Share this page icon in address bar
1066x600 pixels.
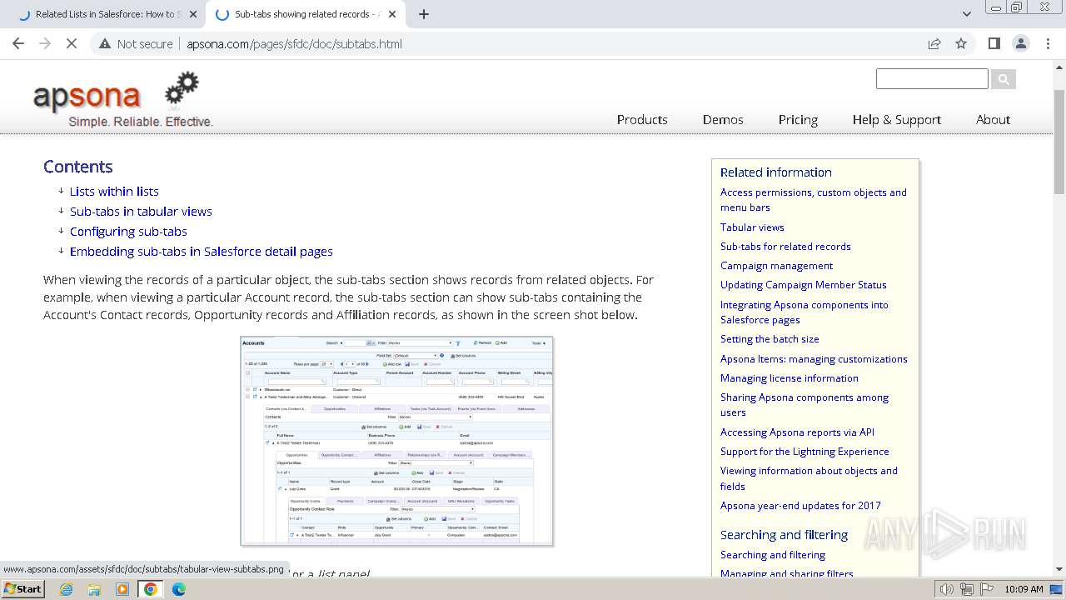(934, 43)
